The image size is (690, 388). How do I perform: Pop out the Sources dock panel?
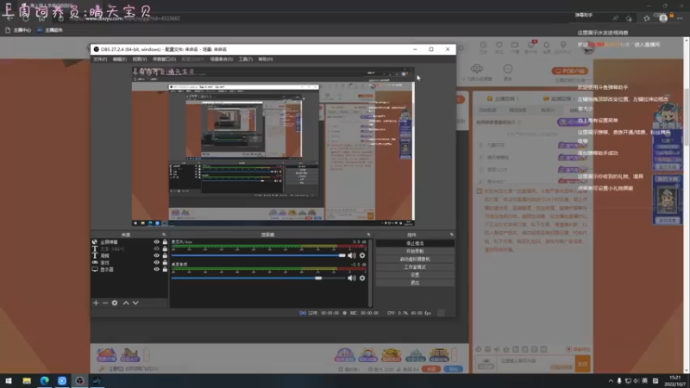(164, 235)
